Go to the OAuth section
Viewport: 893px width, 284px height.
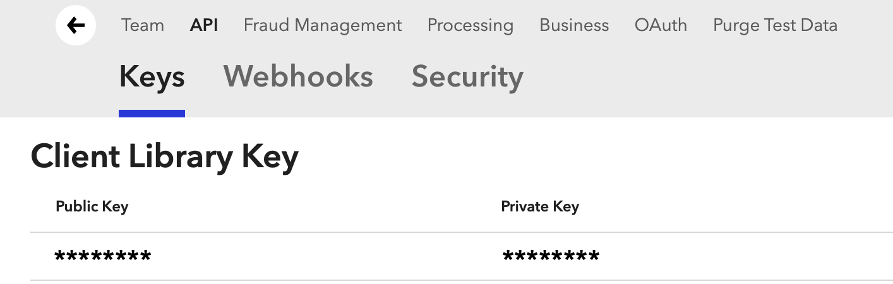pos(661,25)
